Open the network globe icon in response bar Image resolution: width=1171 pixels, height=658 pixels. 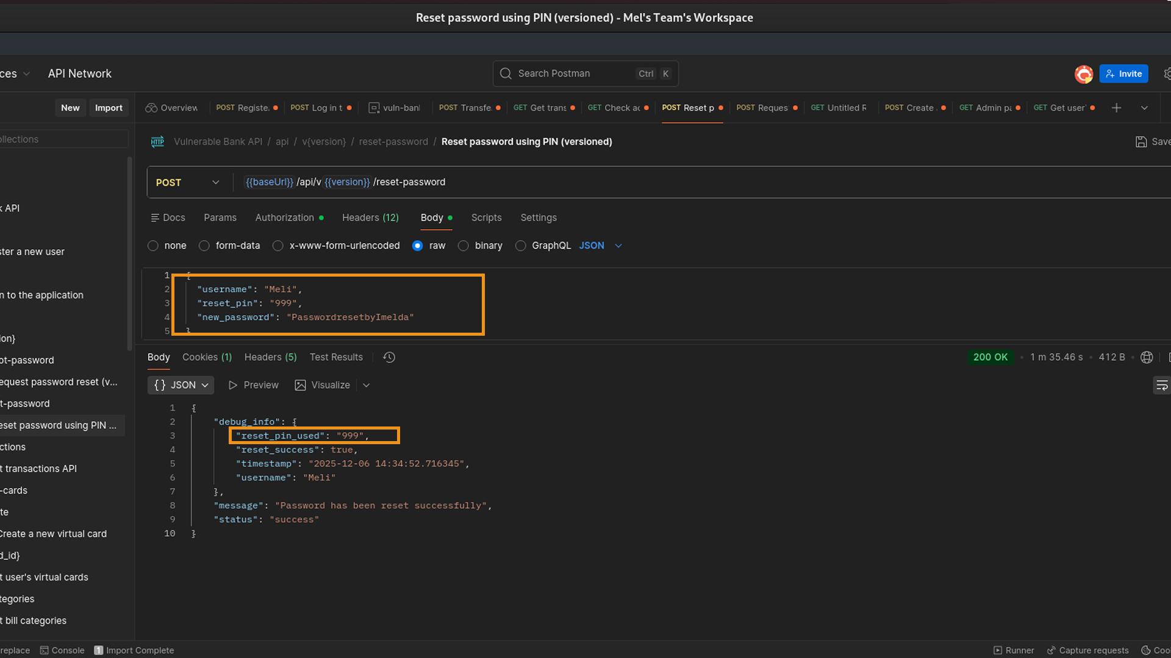[1147, 357]
